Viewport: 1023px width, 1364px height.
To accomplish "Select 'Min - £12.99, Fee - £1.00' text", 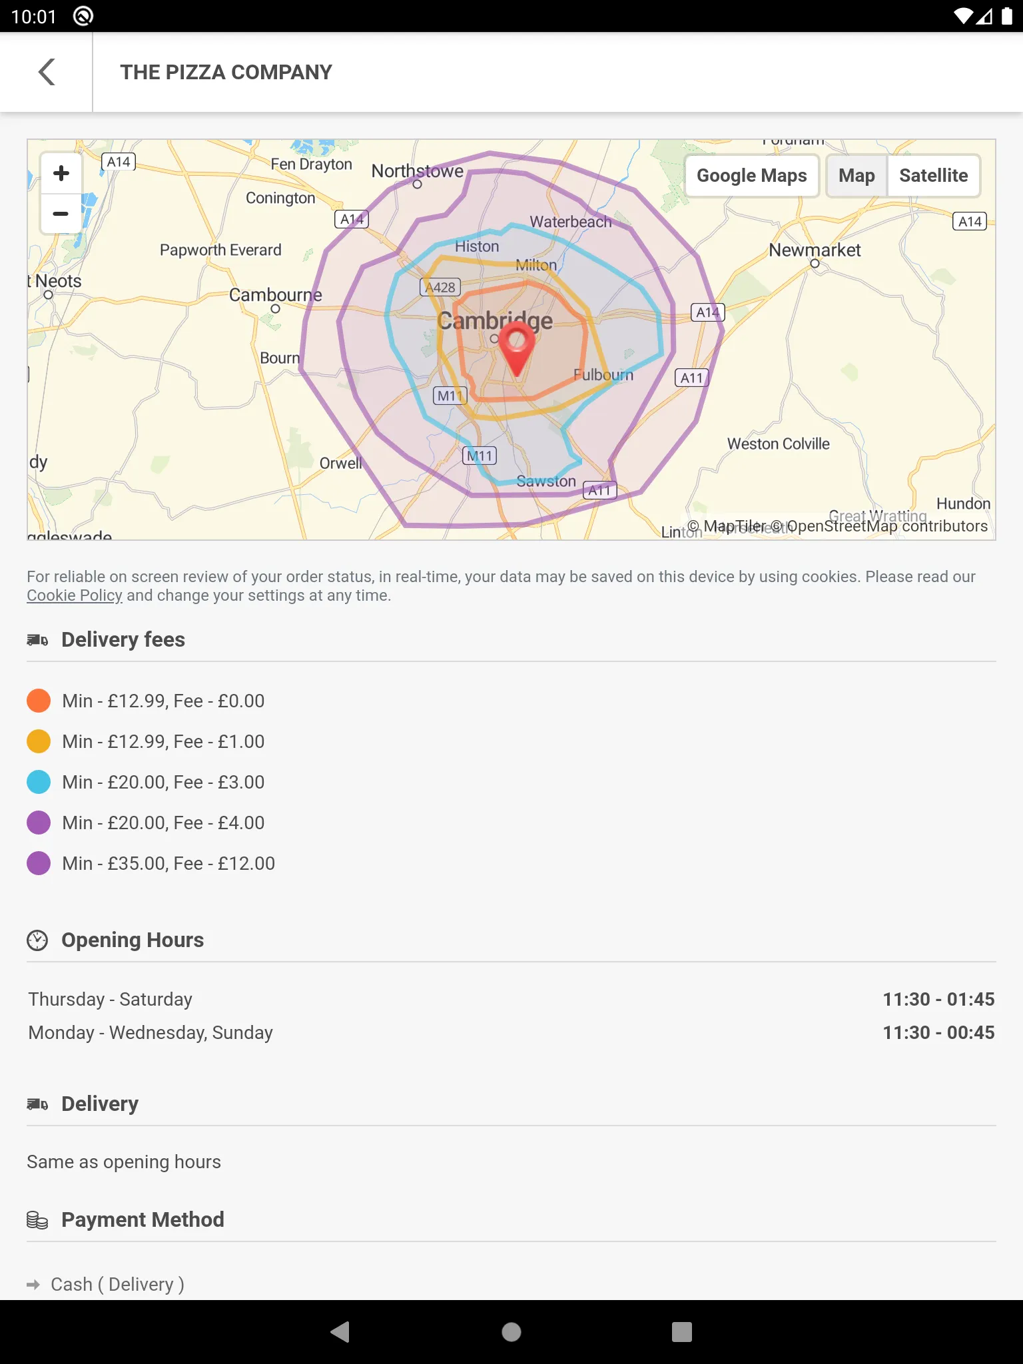I will click(x=163, y=741).
